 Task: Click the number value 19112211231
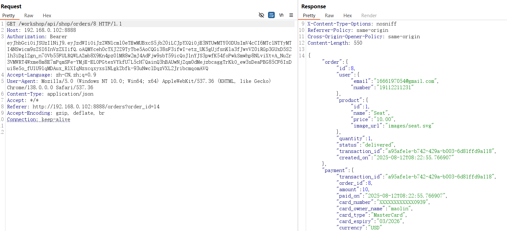point(395,88)
